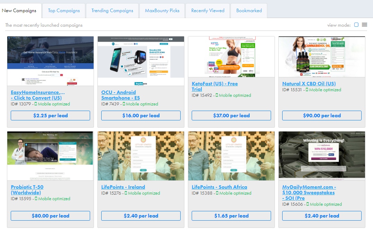This screenshot has width=373, height=230.
Task: Select the $37.00 per lead button
Action: point(231,116)
